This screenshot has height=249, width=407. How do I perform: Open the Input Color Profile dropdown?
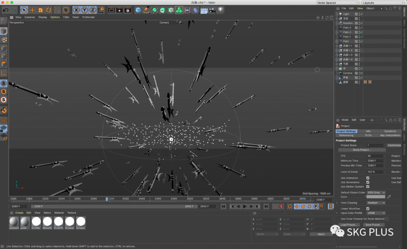376,213
